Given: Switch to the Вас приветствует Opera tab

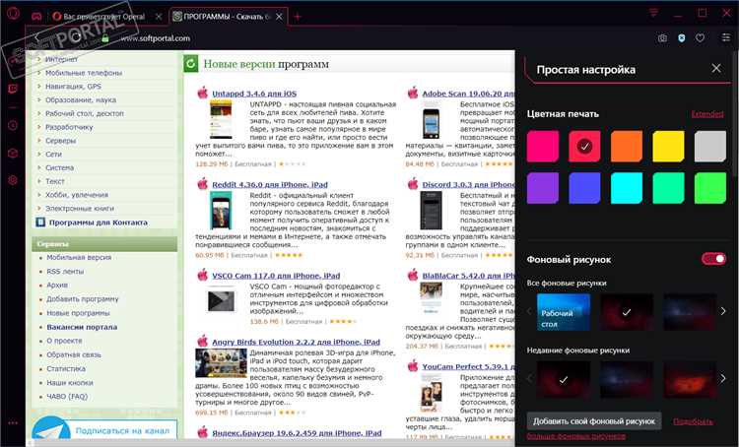Looking at the screenshot, I should click(x=106, y=17).
